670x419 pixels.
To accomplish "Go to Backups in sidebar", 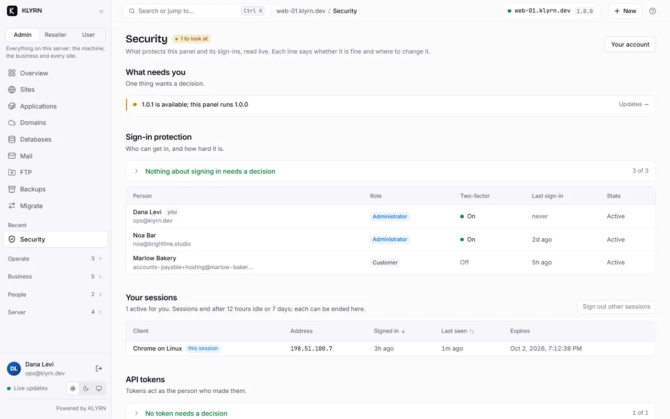I will (x=55, y=189).
